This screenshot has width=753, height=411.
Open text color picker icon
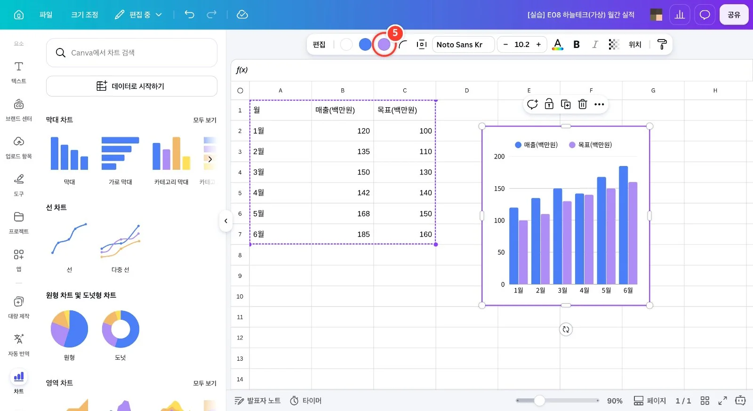pyautogui.click(x=558, y=44)
